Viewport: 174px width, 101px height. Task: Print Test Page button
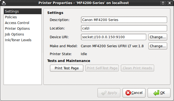[67, 68]
